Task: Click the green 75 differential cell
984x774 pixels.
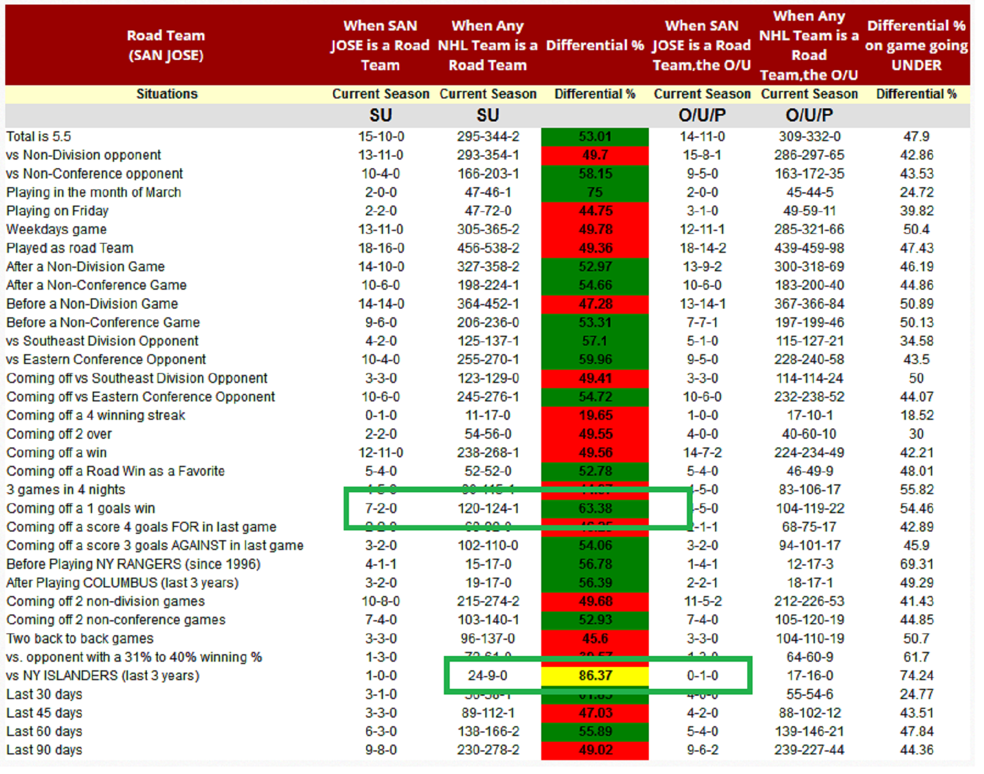Action: 595,192
